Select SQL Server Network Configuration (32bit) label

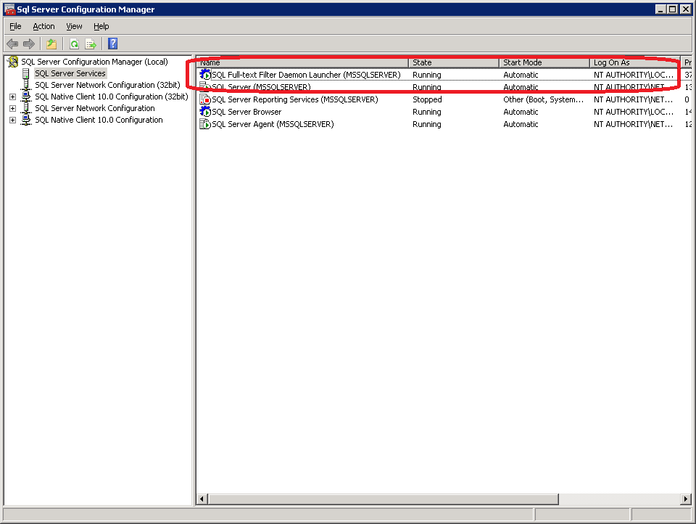click(107, 85)
